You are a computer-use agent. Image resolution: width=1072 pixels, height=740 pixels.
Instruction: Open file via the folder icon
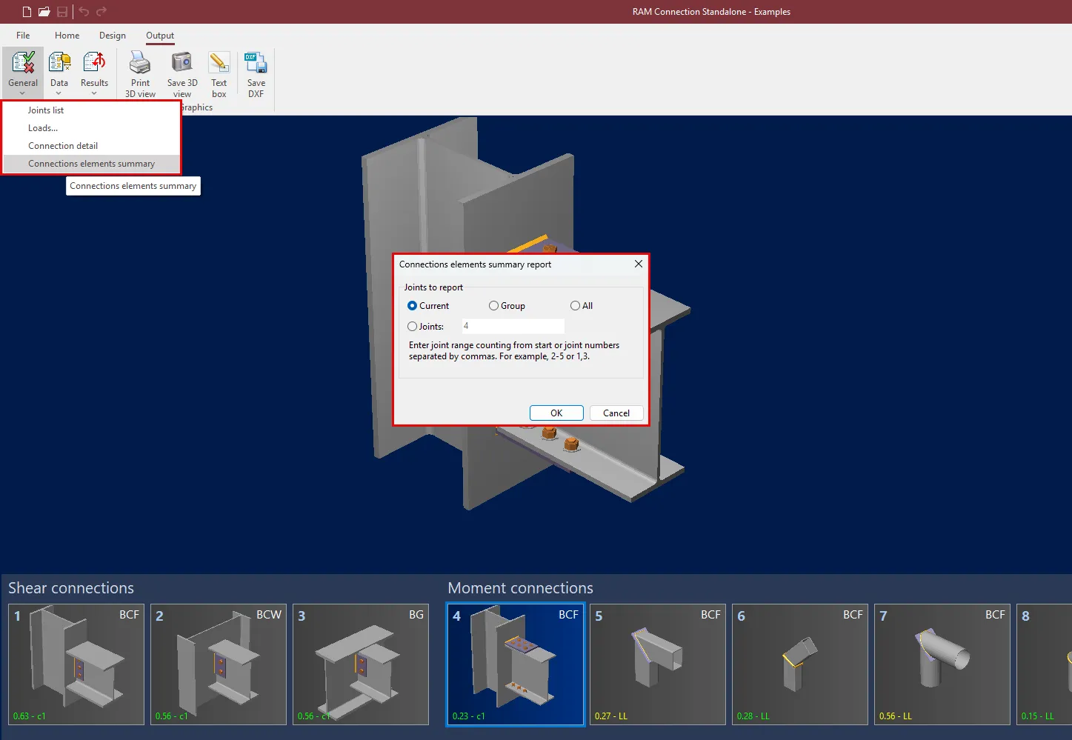coord(44,12)
